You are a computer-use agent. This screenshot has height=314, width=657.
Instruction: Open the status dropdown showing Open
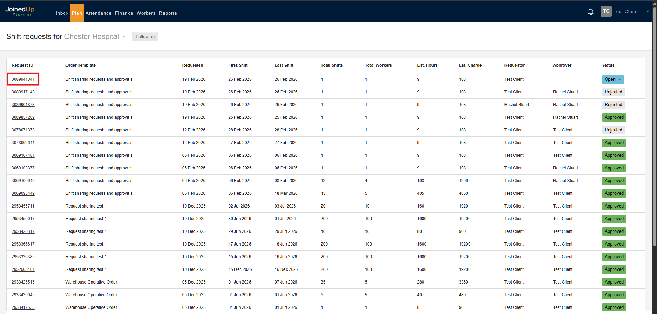click(613, 79)
